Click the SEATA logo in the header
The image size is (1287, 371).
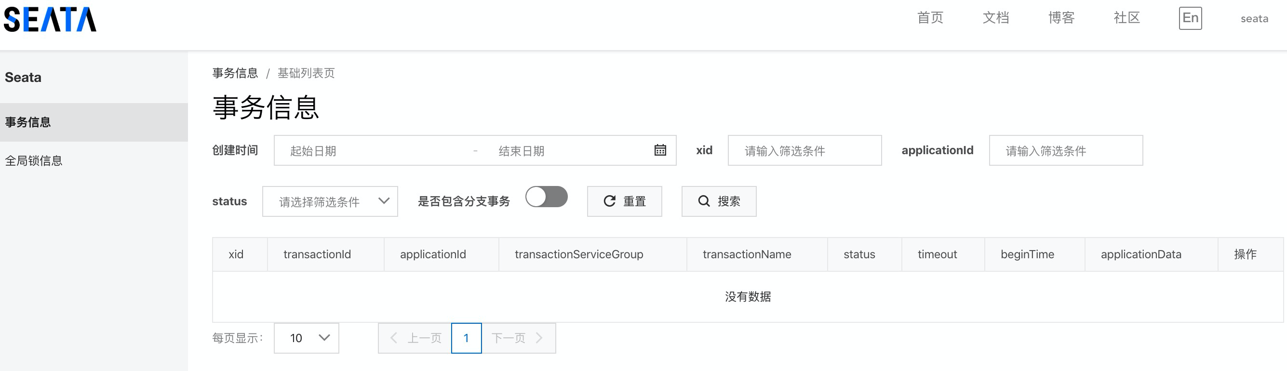tap(49, 18)
